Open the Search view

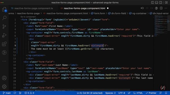(x=4, y=18)
